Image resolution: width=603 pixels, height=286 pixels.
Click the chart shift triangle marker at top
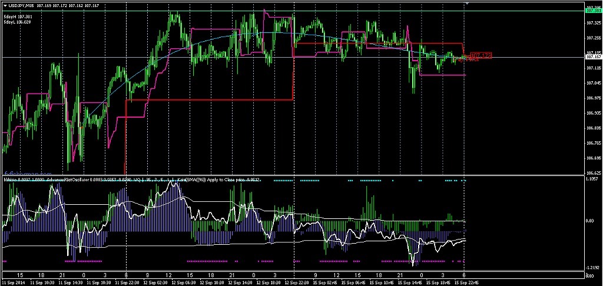[x=468, y=4]
